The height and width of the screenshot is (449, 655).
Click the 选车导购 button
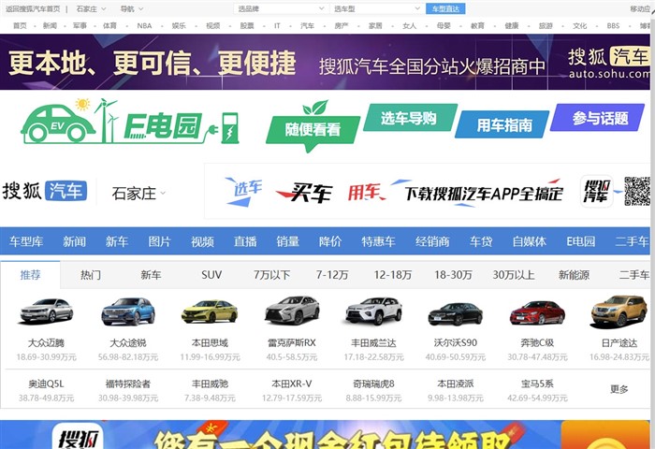click(410, 118)
